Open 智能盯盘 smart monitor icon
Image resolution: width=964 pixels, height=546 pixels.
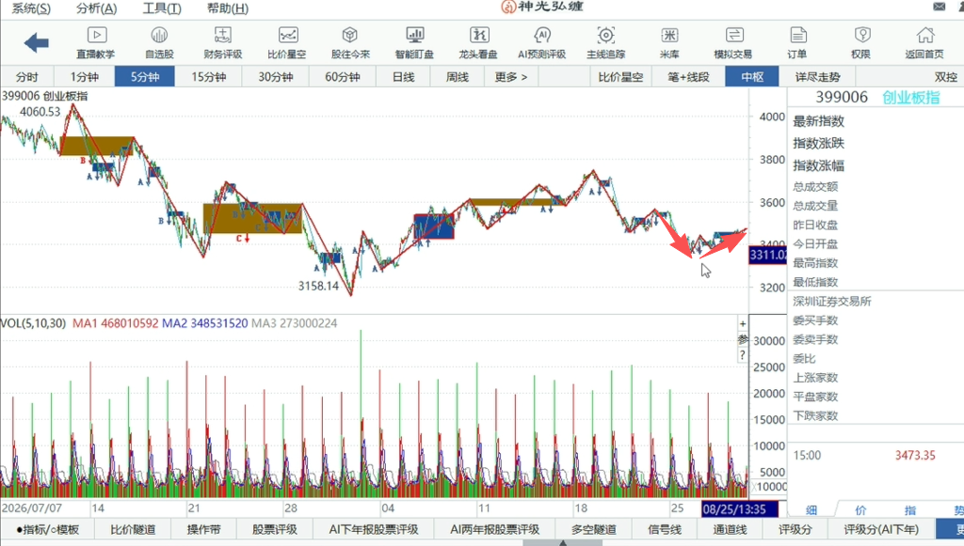[x=414, y=43]
